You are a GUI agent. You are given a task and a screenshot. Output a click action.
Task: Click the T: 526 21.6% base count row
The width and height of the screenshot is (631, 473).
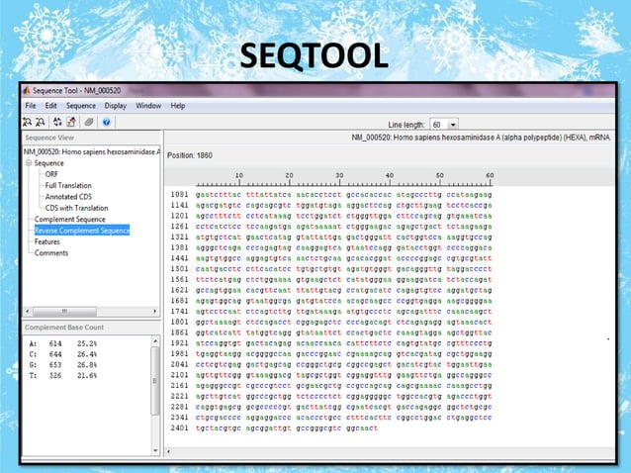pos(63,376)
